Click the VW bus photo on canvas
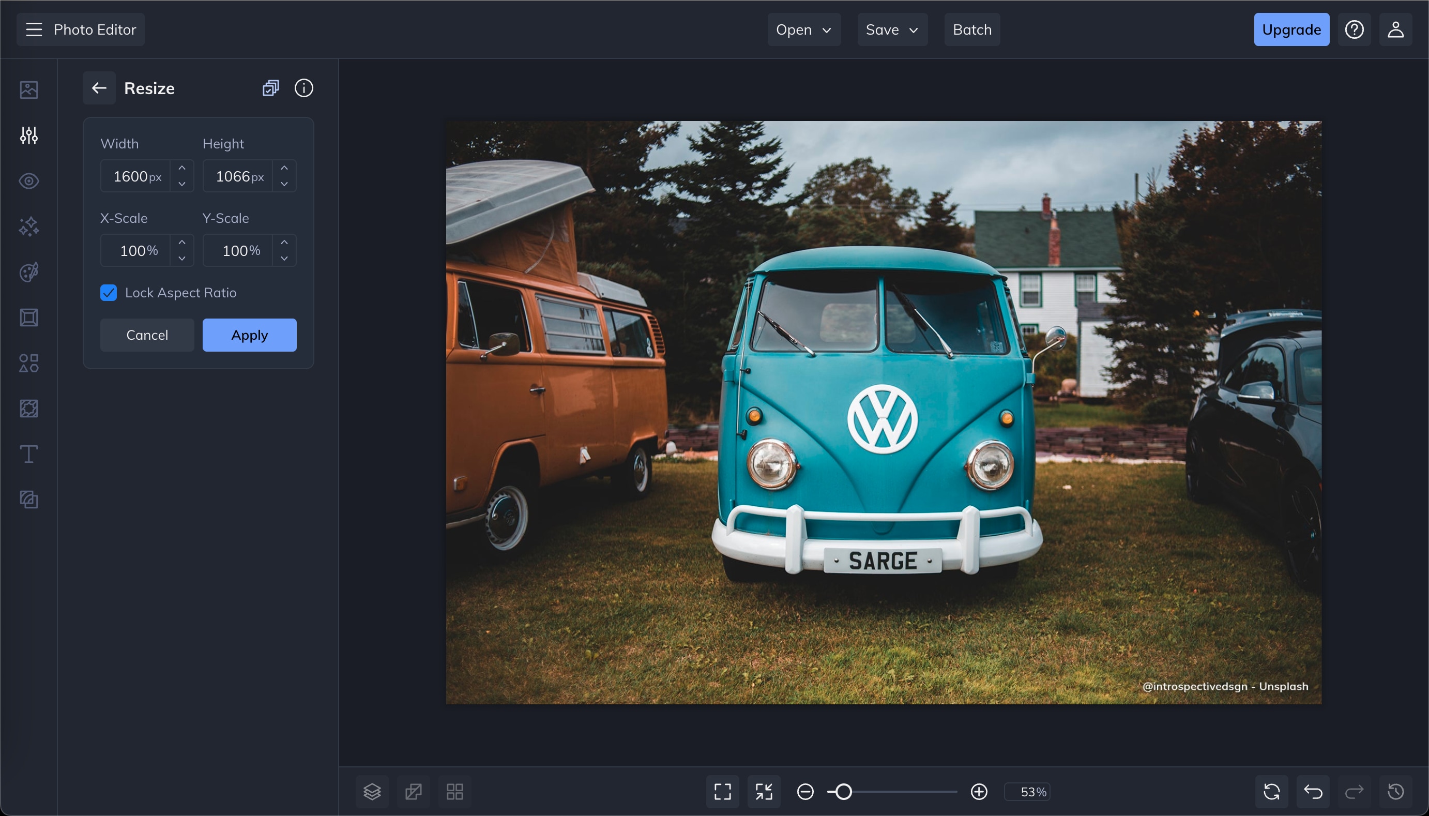 (x=884, y=413)
